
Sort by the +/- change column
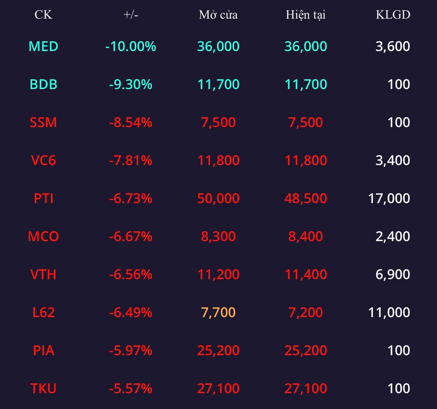(131, 15)
